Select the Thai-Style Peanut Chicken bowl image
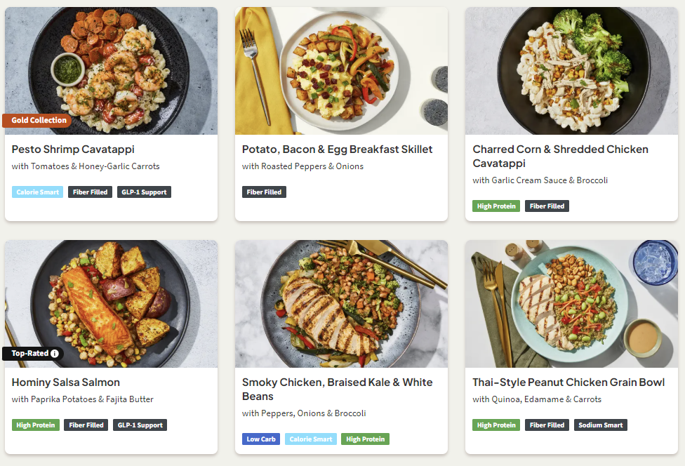The image size is (685, 466). (x=571, y=303)
